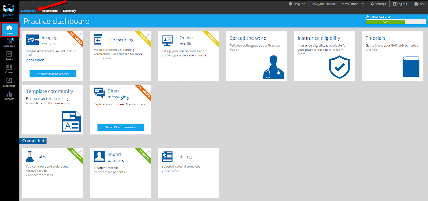
Task: Click the Imaging centers hand x-ray icon
Action: [x=32, y=40]
